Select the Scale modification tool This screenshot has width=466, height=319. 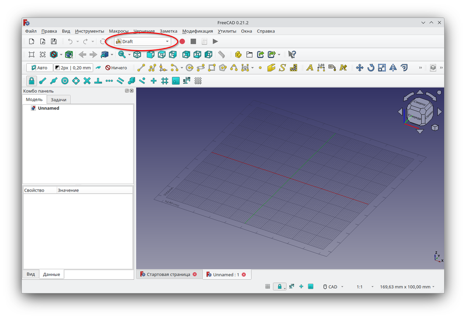tap(382, 68)
